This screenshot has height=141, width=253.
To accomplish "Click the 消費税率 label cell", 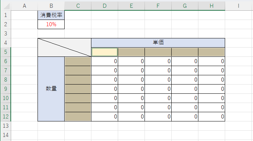I will tap(51, 15).
